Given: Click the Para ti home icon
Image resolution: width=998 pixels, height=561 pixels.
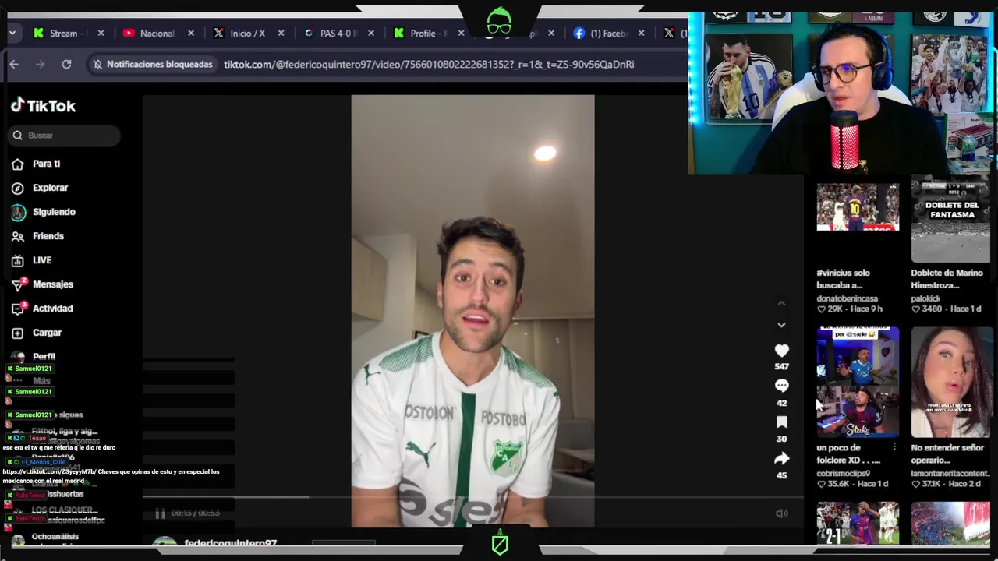Looking at the screenshot, I should pos(18,164).
